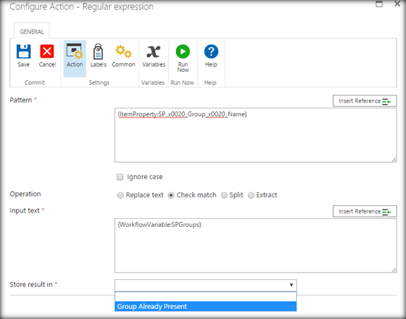Grab the Input text area resize handle
The width and height of the screenshot is (406, 319).
point(394,270)
